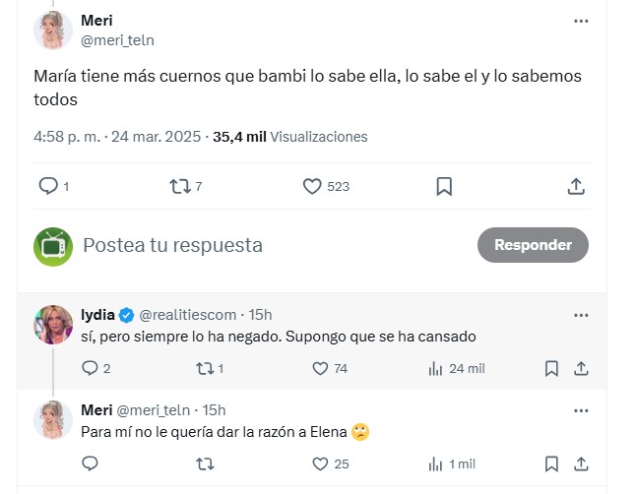The height and width of the screenshot is (494, 637).
Task: View analytics on lydia's 24 mil reply
Action: pyautogui.click(x=436, y=368)
